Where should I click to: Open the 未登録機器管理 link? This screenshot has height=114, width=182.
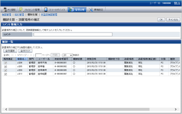[49, 15]
